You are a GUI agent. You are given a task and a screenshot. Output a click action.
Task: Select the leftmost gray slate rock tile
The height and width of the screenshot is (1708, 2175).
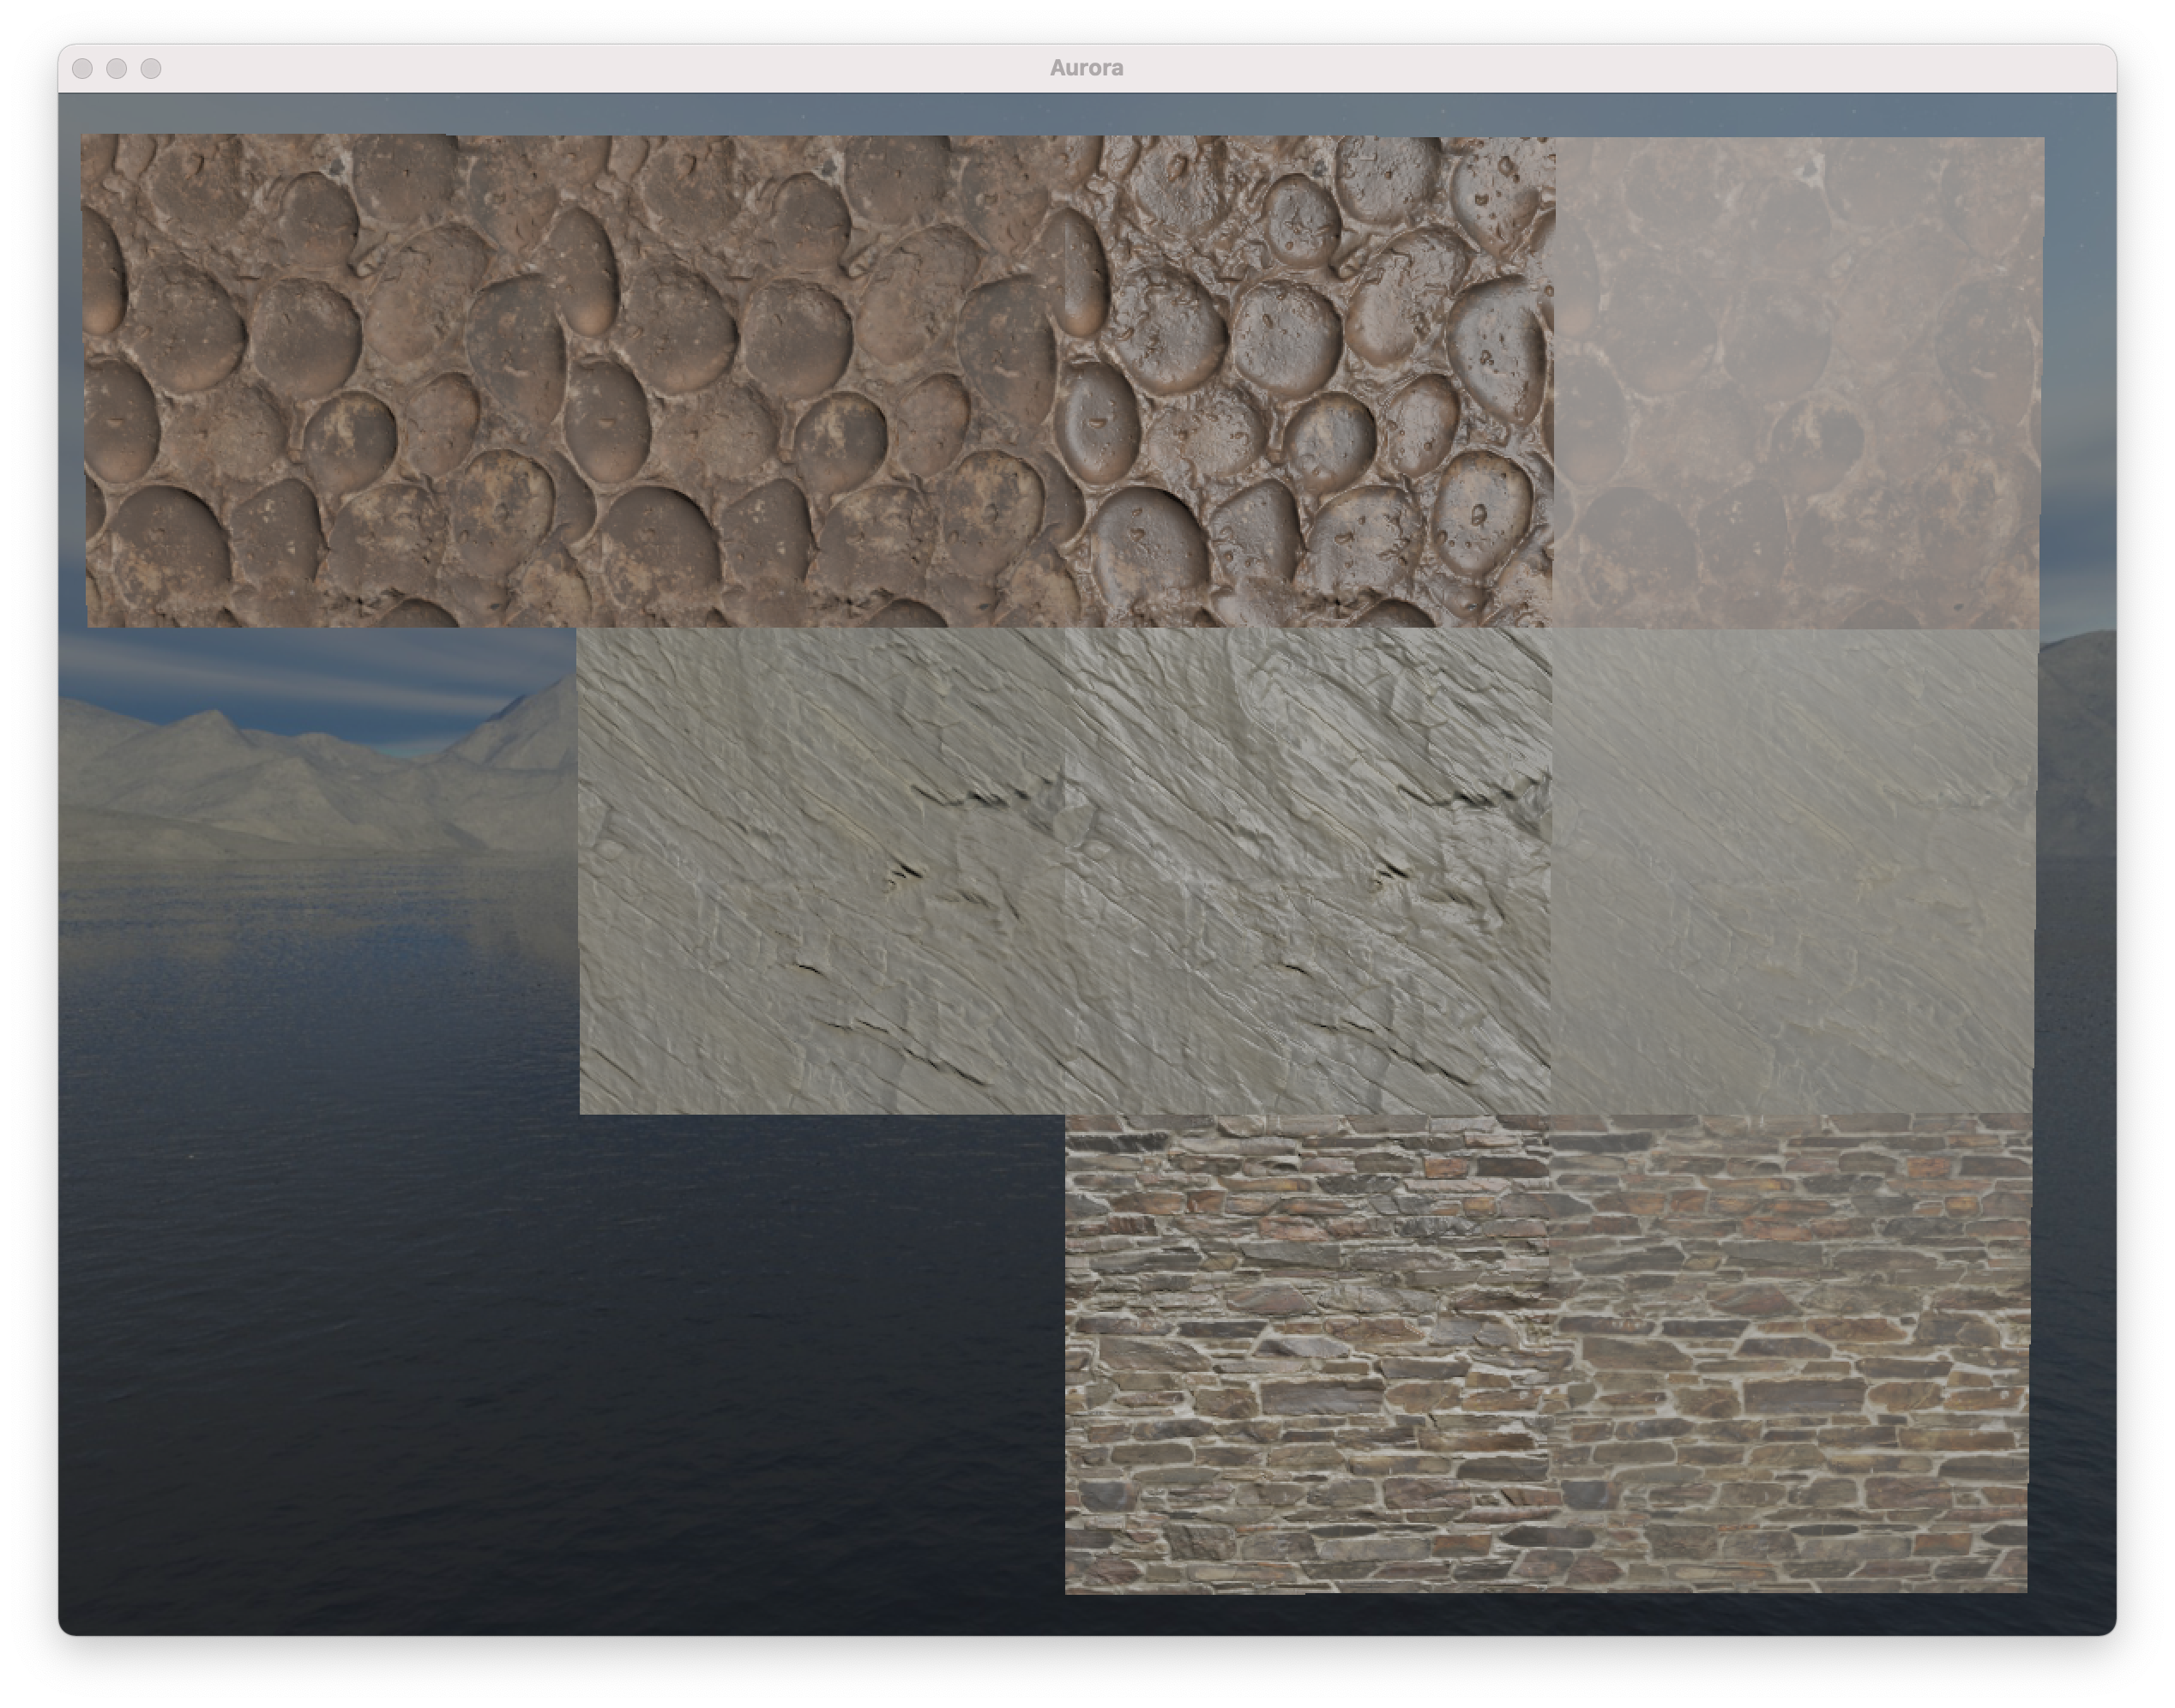point(822,870)
